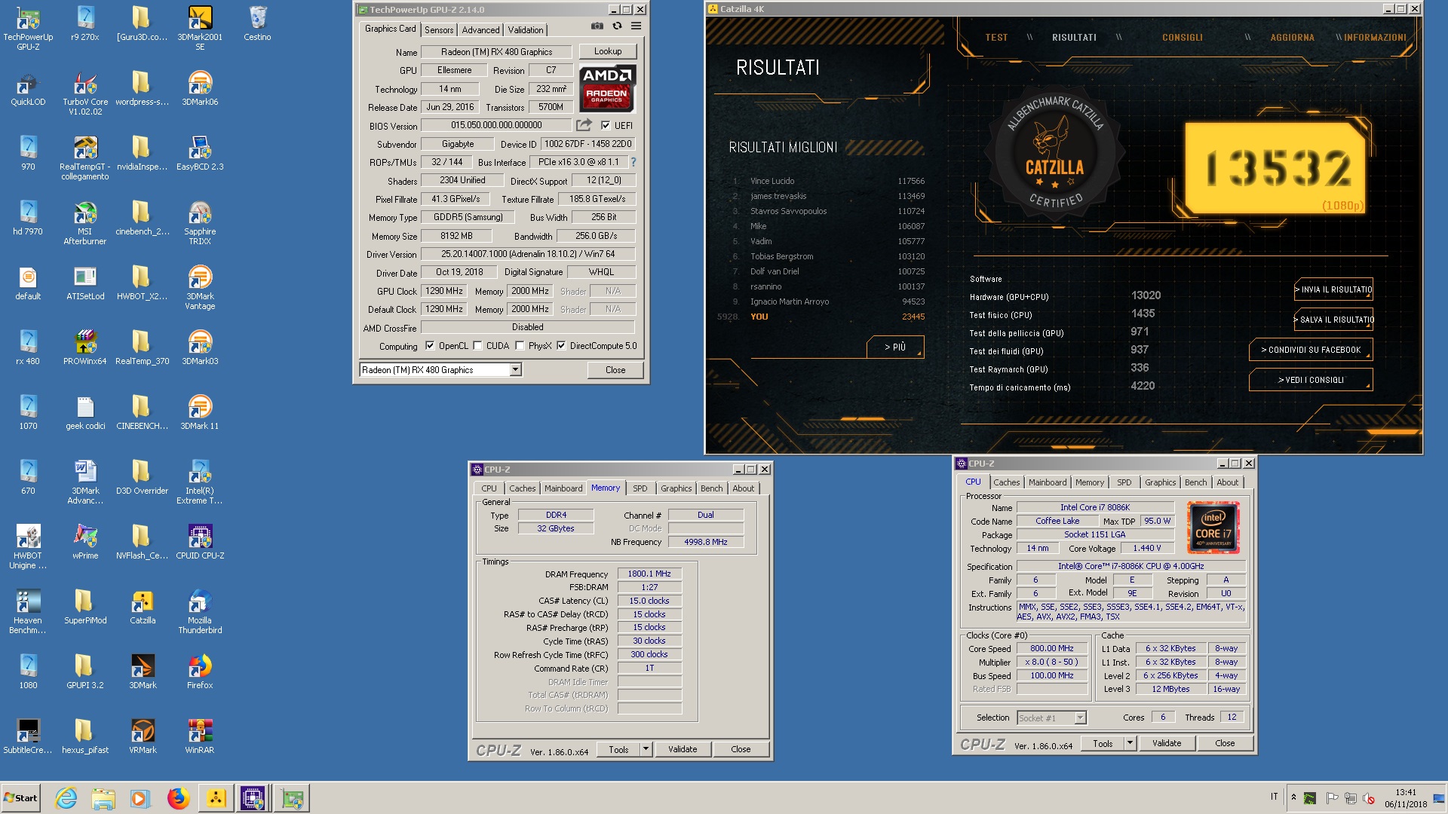The height and width of the screenshot is (814, 1448).
Task: Open the AGGIORNA menu in Catzilla
Action: coord(1292,38)
